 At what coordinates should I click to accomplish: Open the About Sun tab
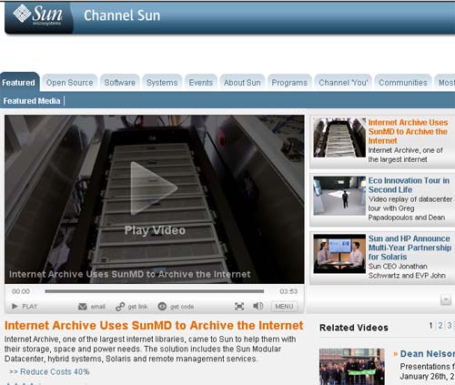click(x=242, y=83)
